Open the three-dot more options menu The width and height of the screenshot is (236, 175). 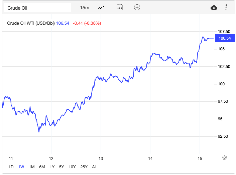[226, 7]
